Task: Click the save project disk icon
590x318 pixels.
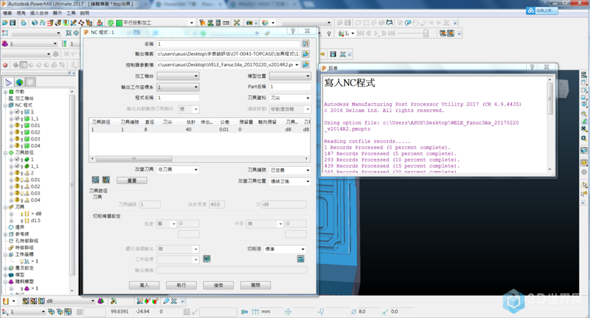Action: coord(12,23)
